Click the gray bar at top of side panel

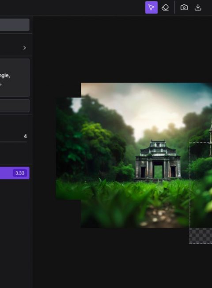click(x=15, y=25)
